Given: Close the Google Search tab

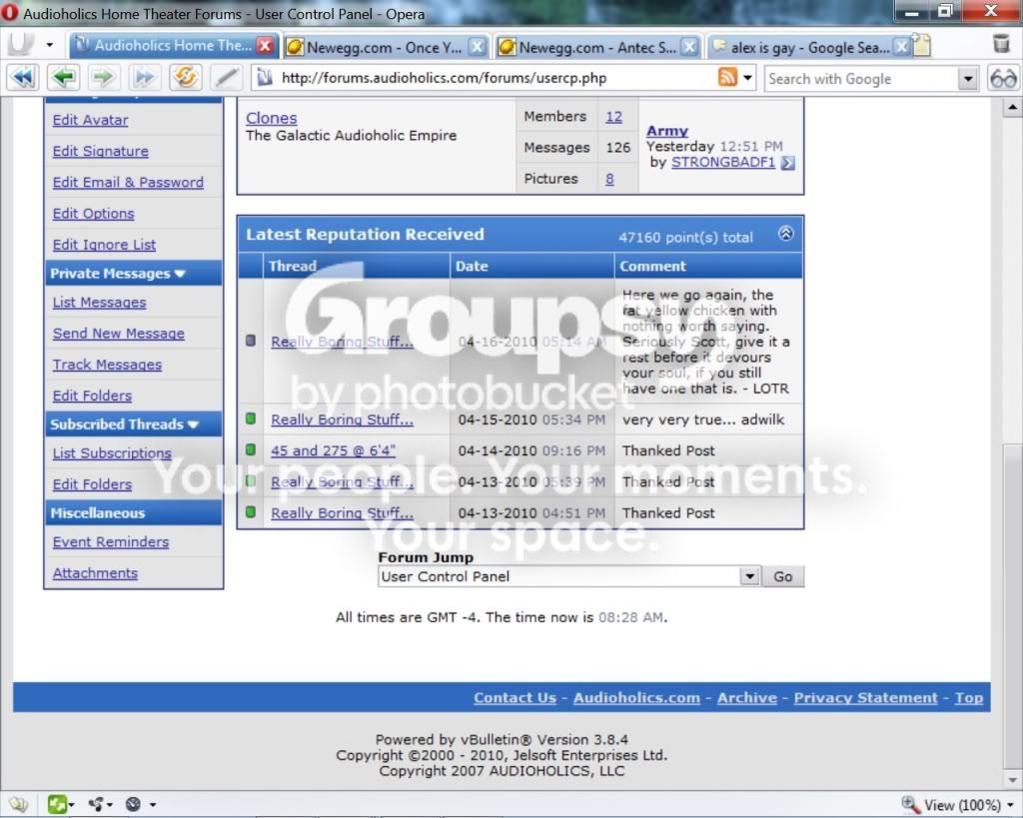Looking at the screenshot, I should point(901,47).
